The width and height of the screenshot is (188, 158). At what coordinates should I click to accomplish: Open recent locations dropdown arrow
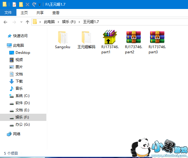tap(21, 22)
